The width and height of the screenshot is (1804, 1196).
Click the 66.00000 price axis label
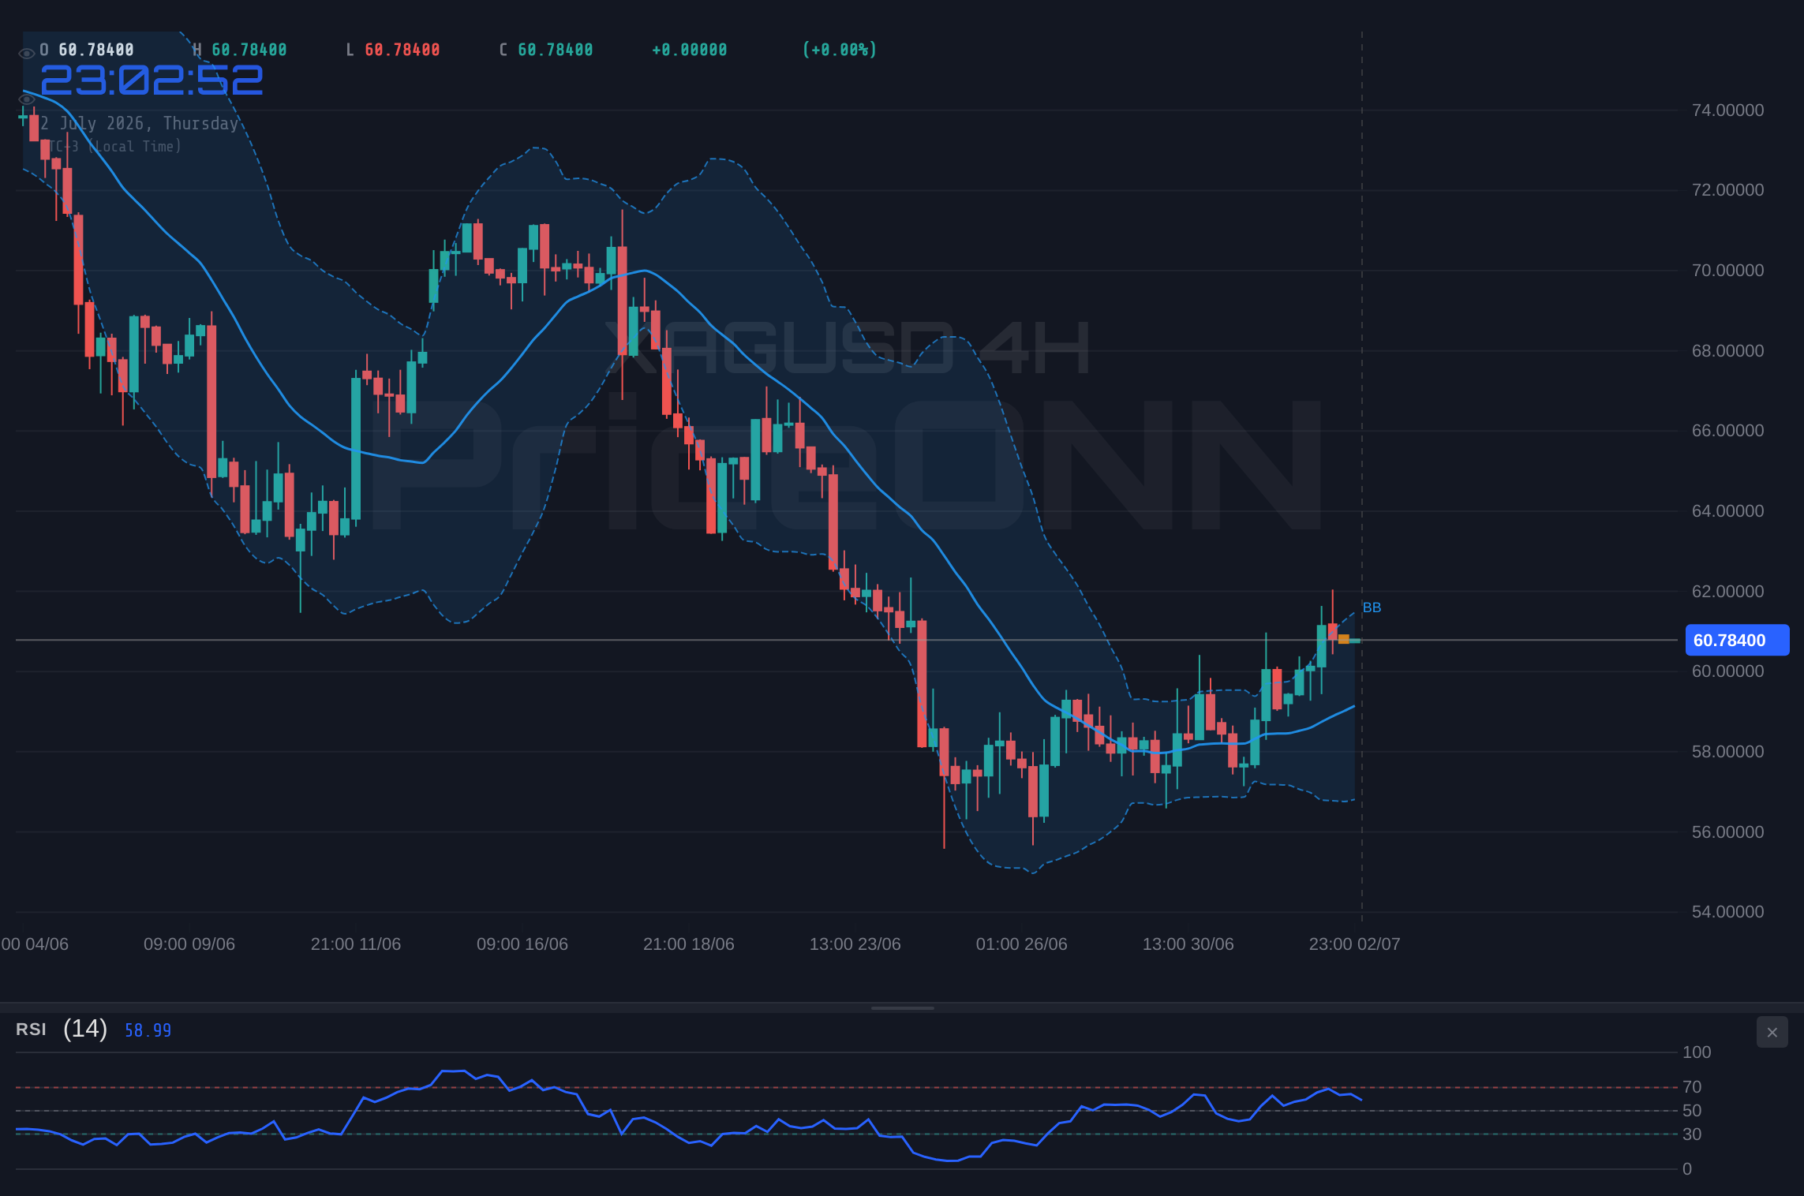[x=1727, y=431]
